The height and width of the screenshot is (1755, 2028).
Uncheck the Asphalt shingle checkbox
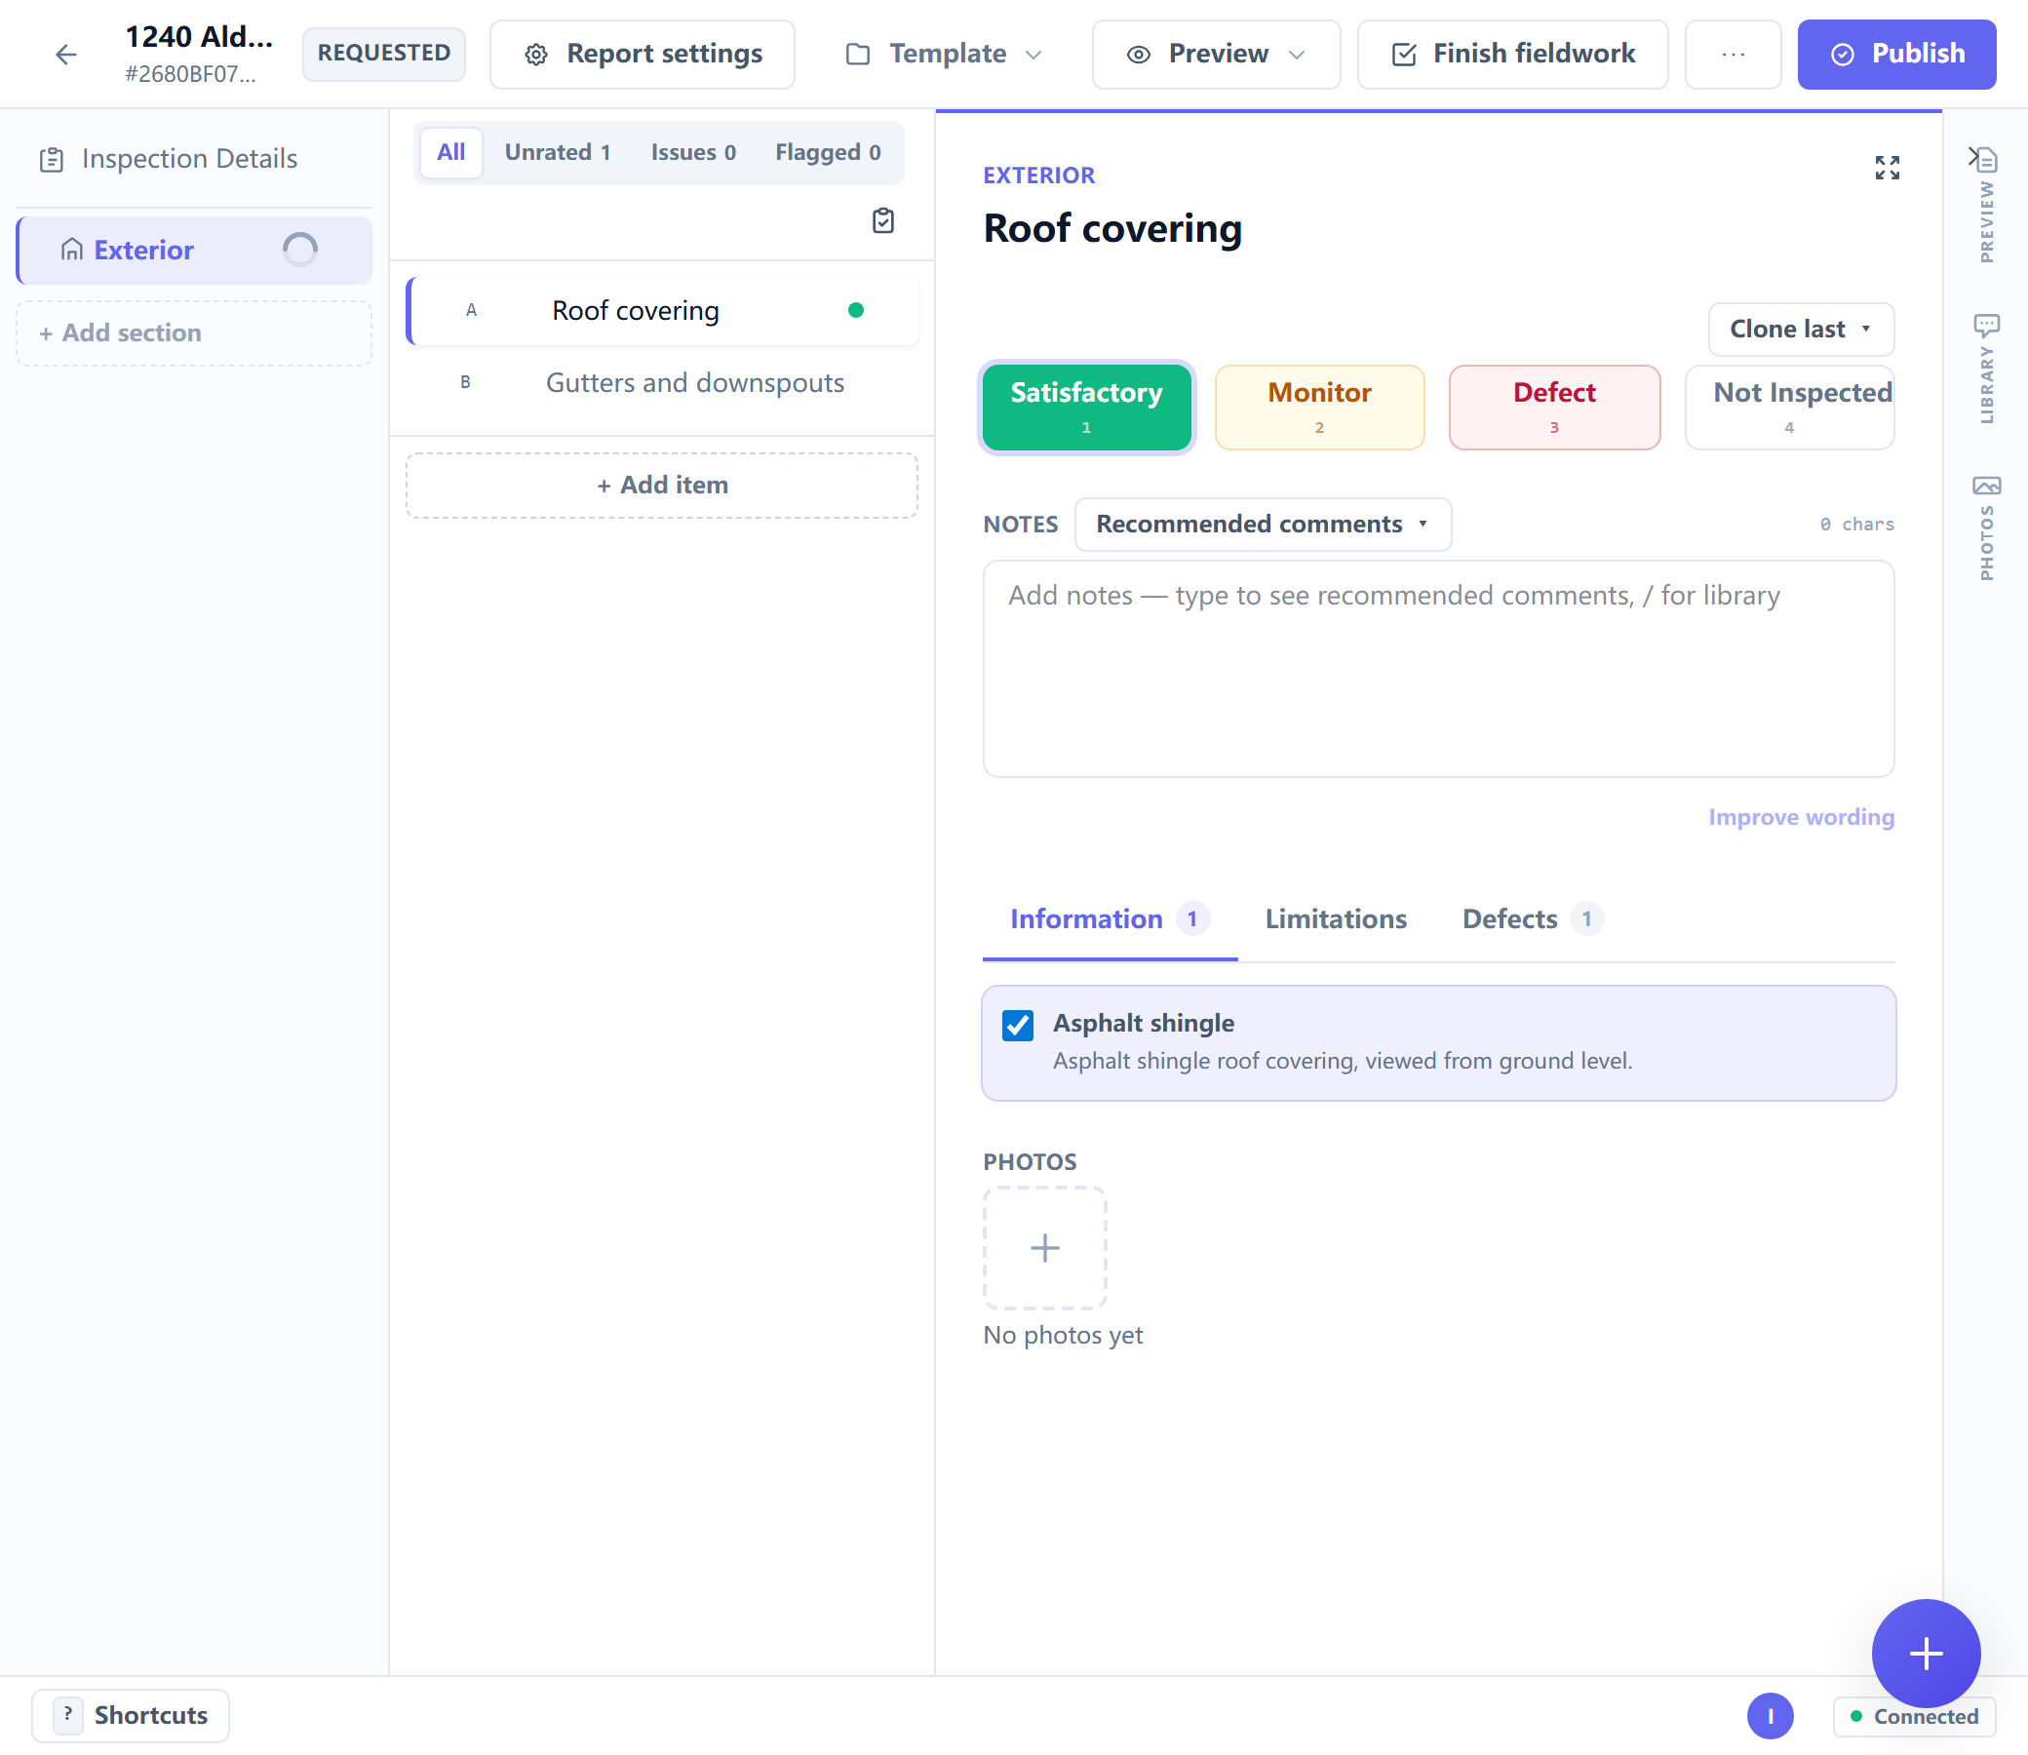pyautogui.click(x=1018, y=1026)
